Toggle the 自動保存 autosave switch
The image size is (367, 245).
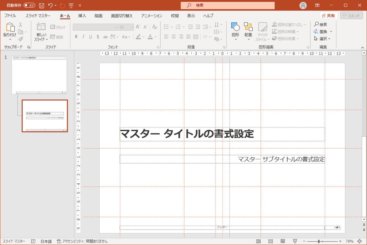coord(29,5)
